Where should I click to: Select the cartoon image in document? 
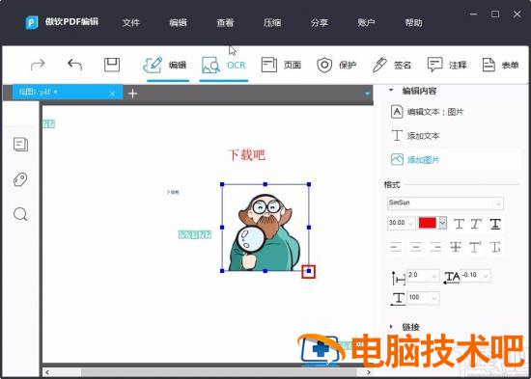(265, 228)
